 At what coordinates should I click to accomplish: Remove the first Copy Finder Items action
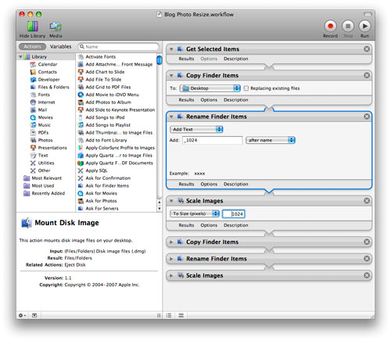[367, 75]
